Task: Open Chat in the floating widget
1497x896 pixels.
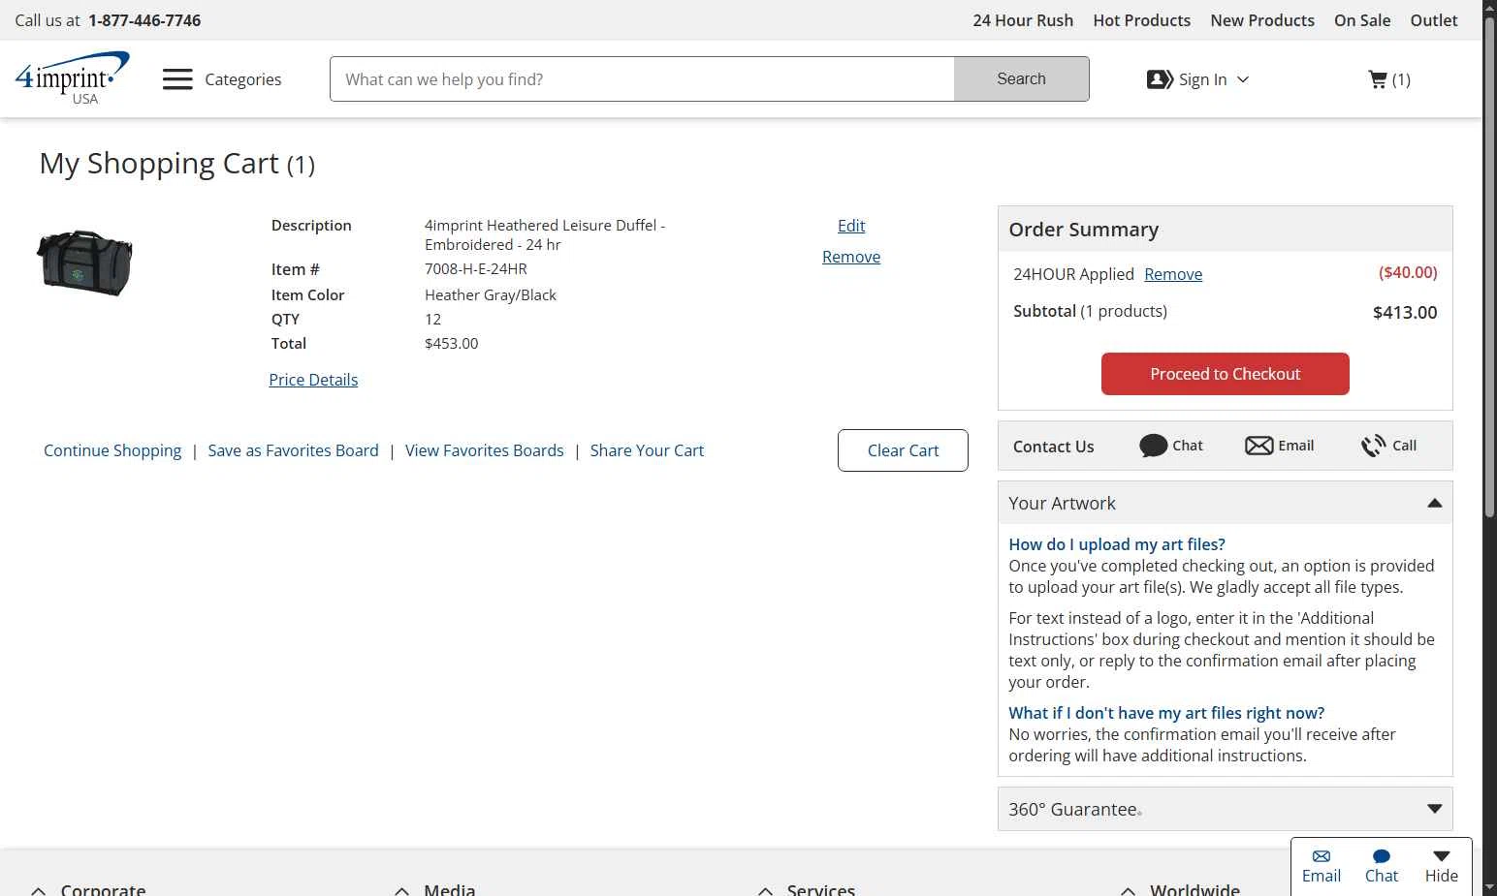Action: (1381, 866)
